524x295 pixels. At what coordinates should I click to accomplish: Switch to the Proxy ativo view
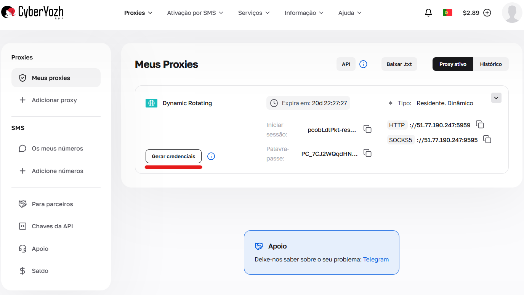click(x=452, y=64)
